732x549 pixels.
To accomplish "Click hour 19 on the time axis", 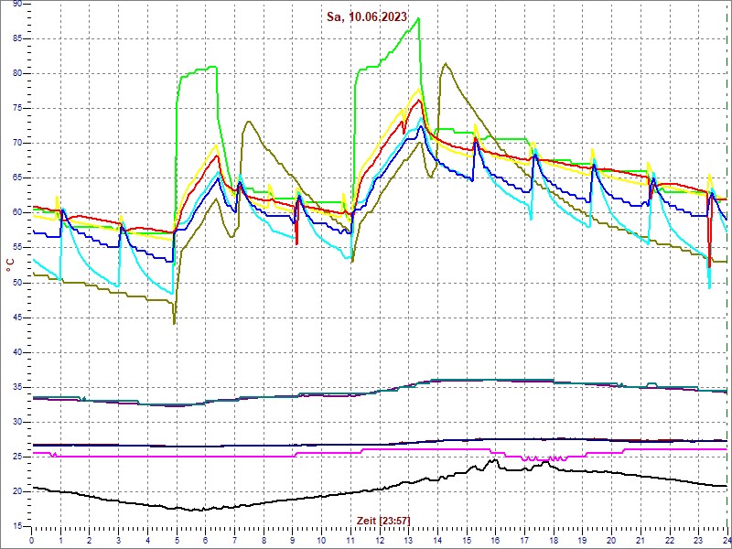I will pyautogui.click(x=582, y=540).
